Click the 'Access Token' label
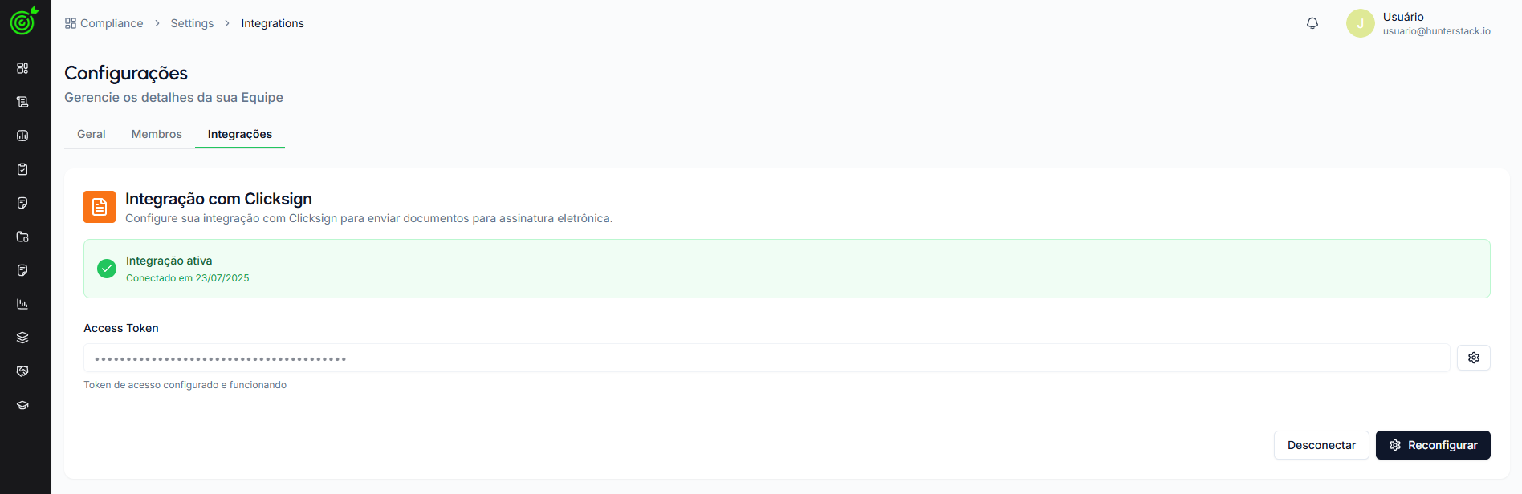The image size is (1522, 494). 121,328
